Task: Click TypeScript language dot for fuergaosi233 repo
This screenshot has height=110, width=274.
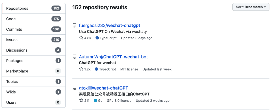Action: [97, 38]
